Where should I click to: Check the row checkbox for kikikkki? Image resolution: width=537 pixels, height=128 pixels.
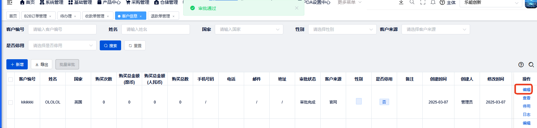point(11,102)
